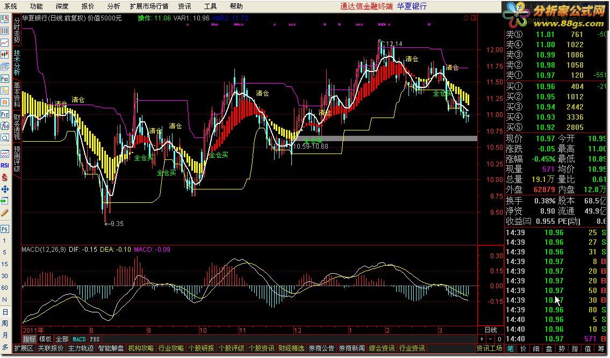610x358 pixels.
Task: Select the 15-minute period button
Action: click(x=5, y=264)
